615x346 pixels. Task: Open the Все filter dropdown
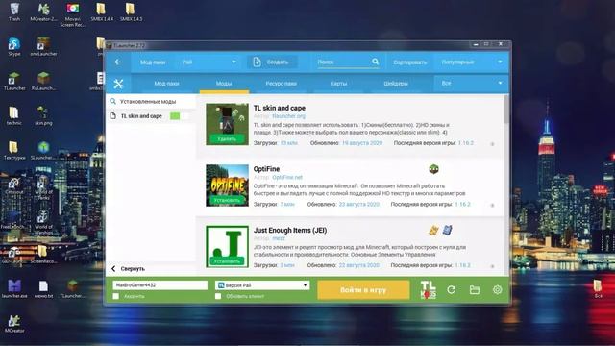pos(472,84)
